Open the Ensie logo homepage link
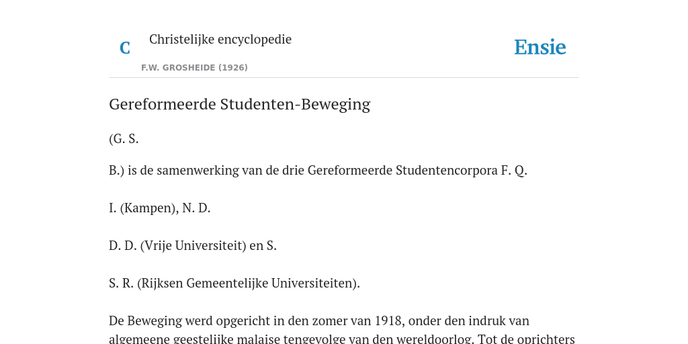This screenshot has width=688, height=344. point(540,47)
